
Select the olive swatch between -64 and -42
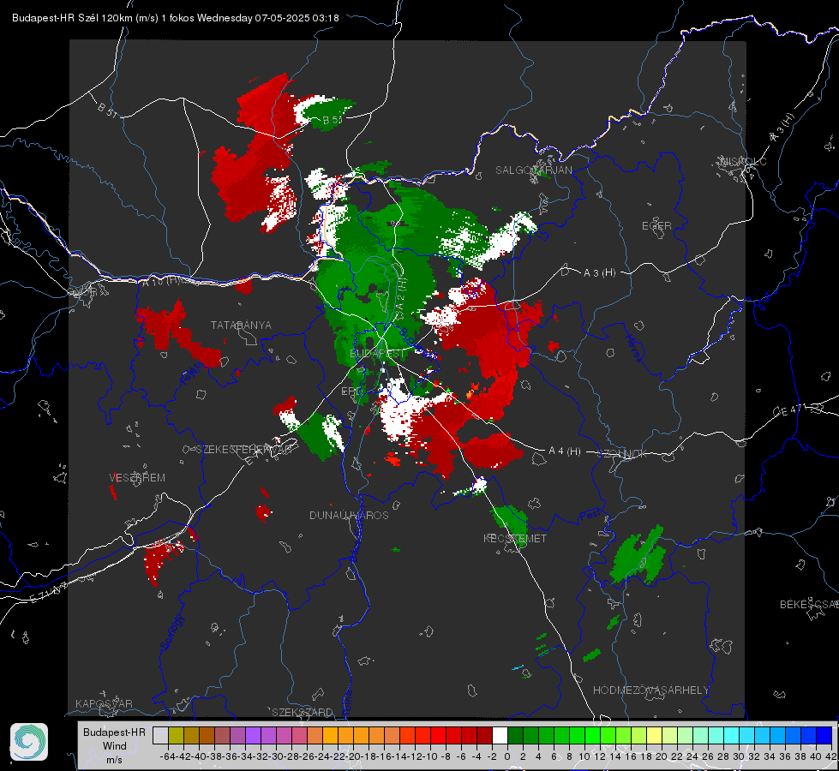click(176, 735)
